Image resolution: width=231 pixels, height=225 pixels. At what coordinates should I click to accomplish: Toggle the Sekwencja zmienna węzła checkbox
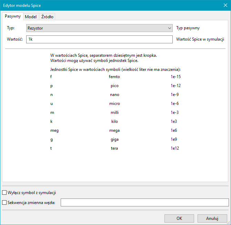coord(4,203)
